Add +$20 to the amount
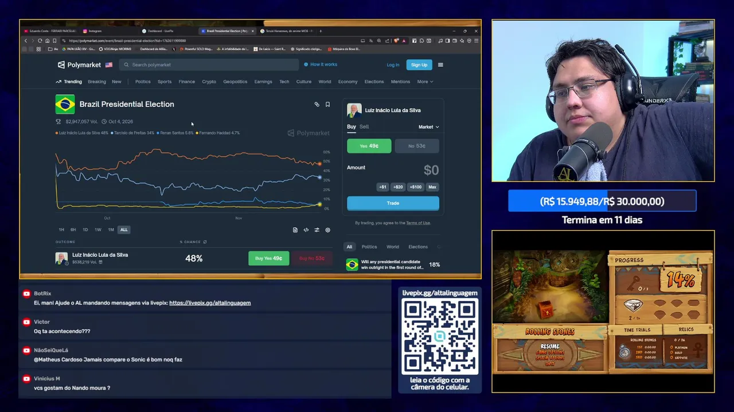The height and width of the screenshot is (412, 734). [398, 187]
